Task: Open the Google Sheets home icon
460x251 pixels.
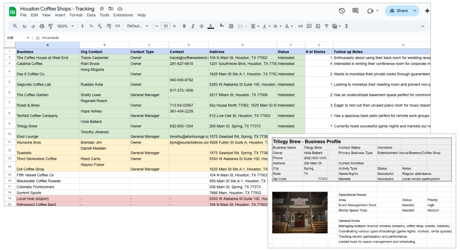Action: [x=12, y=12]
